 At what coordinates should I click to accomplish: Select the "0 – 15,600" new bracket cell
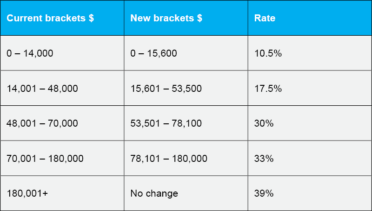tap(154, 53)
